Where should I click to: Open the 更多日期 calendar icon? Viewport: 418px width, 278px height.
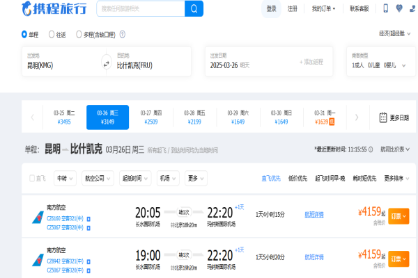coord(383,117)
